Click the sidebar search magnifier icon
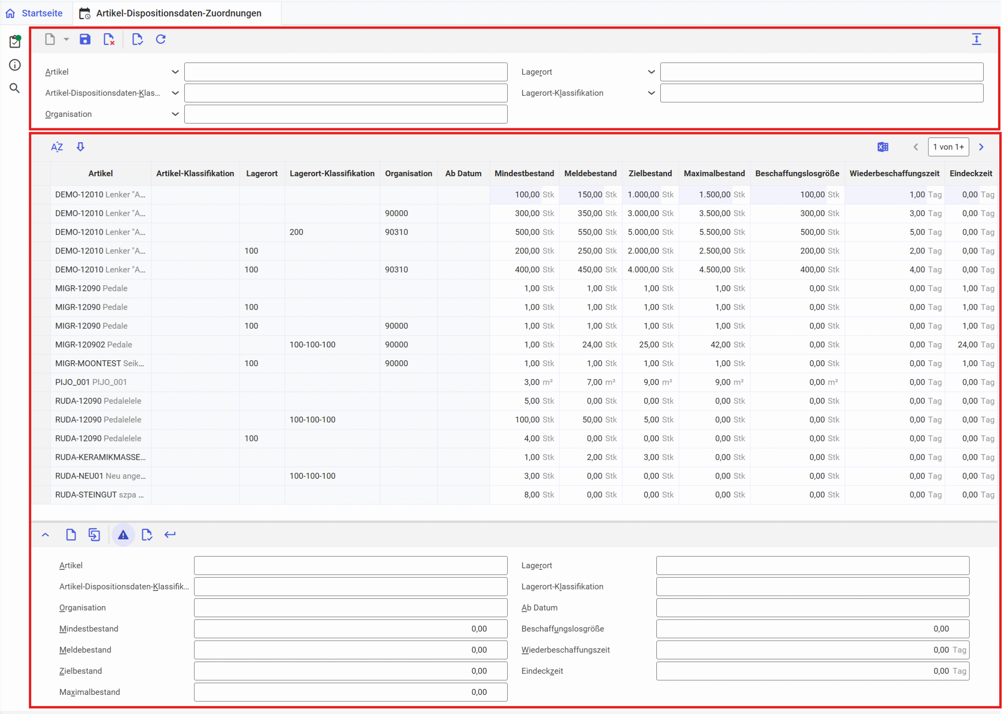The width and height of the screenshot is (1002, 714). coord(15,89)
